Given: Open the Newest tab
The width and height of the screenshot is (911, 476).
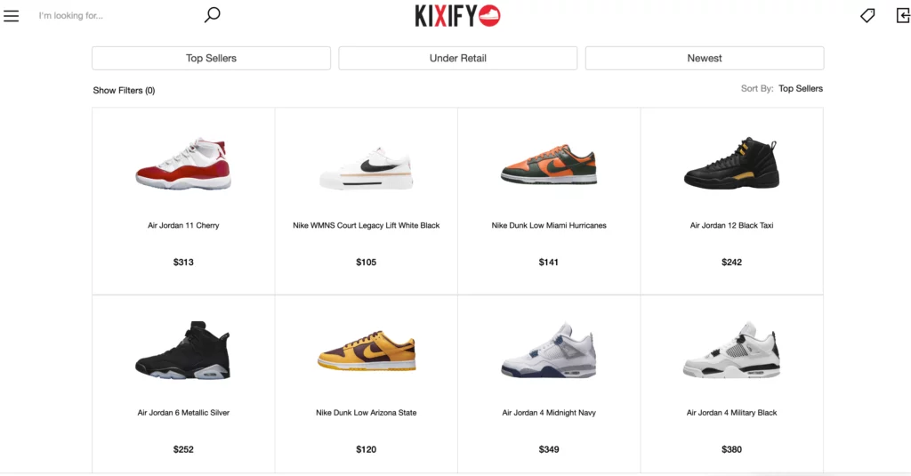Looking at the screenshot, I should (705, 58).
